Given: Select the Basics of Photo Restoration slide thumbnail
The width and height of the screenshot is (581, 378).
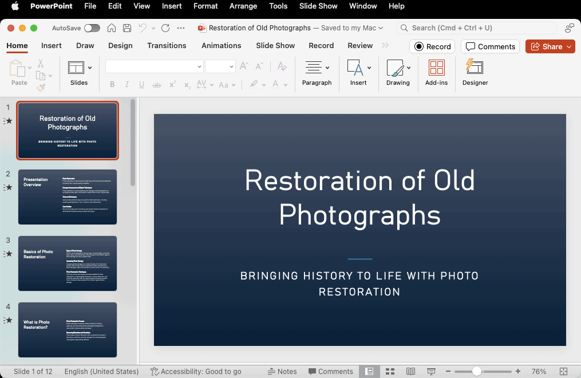Looking at the screenshot, I should coord(68,263).
